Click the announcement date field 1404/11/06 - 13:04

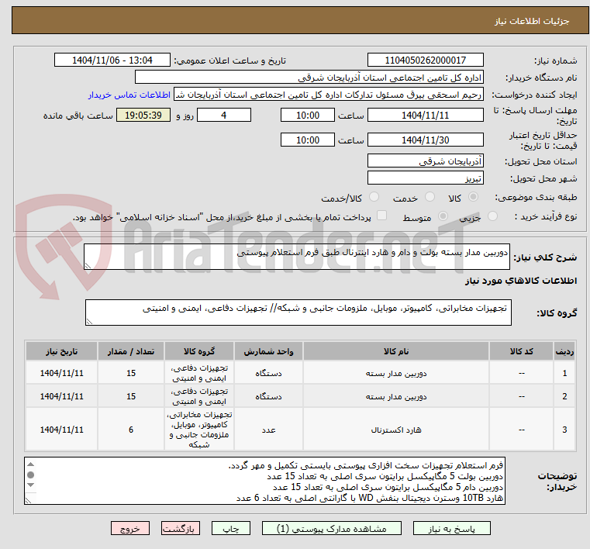click(112, 60)
